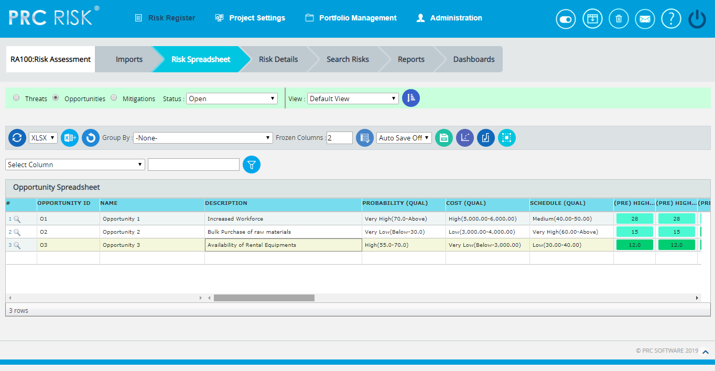Screen dimensions: 715x371
Task: Click the RA100:Risk Assessment project label
Action: [50, 59]
